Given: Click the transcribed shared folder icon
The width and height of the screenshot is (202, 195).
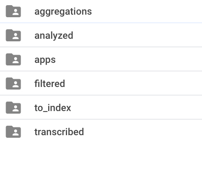Looking at the screenshot, I should (x=13, y=132).
